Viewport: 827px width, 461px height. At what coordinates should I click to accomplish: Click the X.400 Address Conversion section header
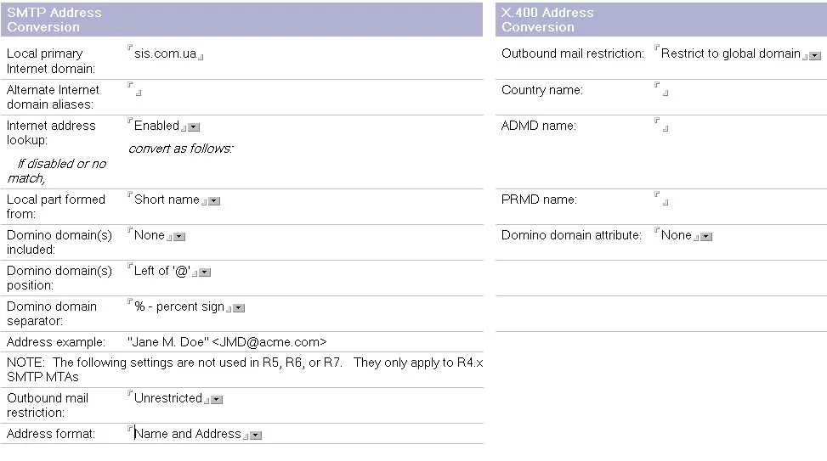click(x=547, y=20)
